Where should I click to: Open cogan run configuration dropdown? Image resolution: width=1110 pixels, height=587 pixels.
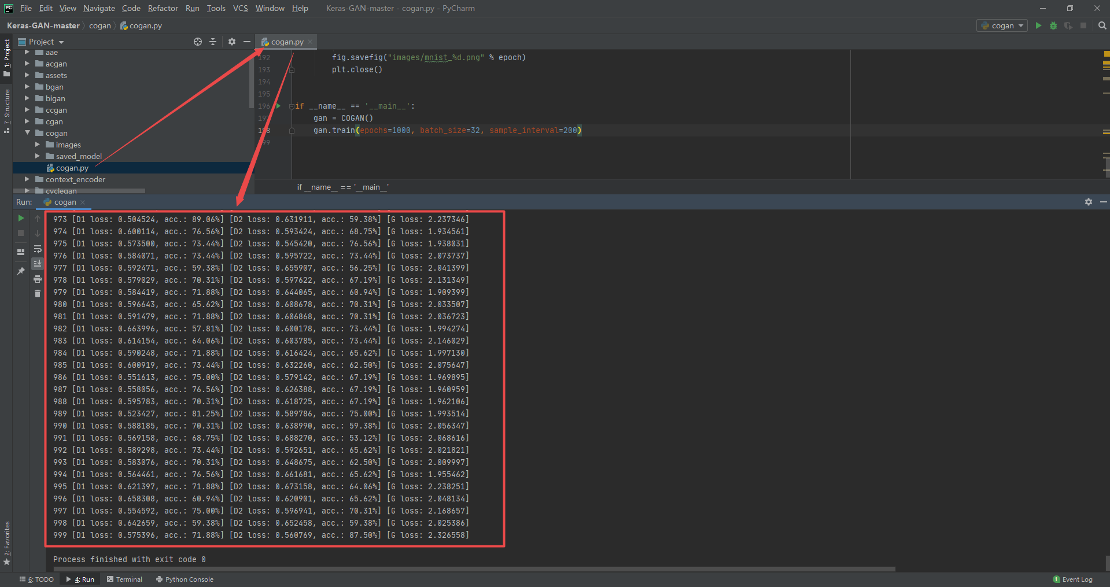click(1002, 25)
